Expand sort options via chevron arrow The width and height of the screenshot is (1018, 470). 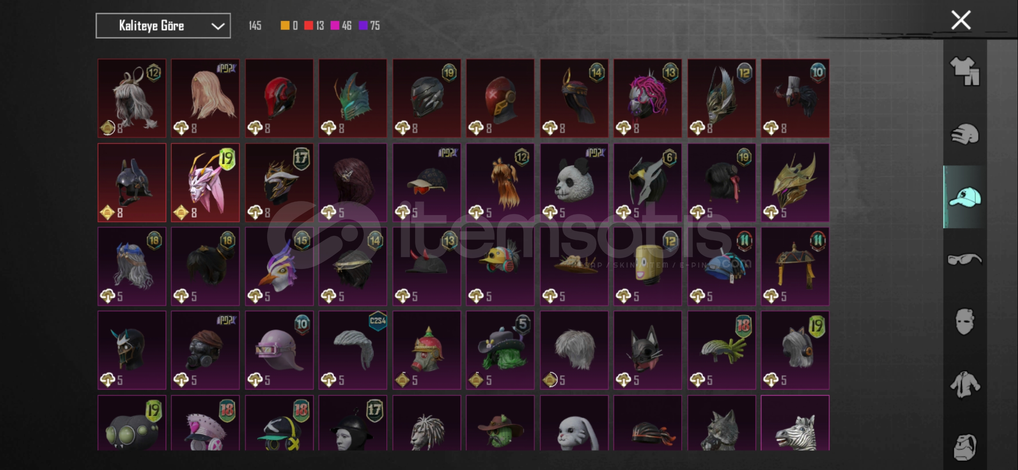218,26
